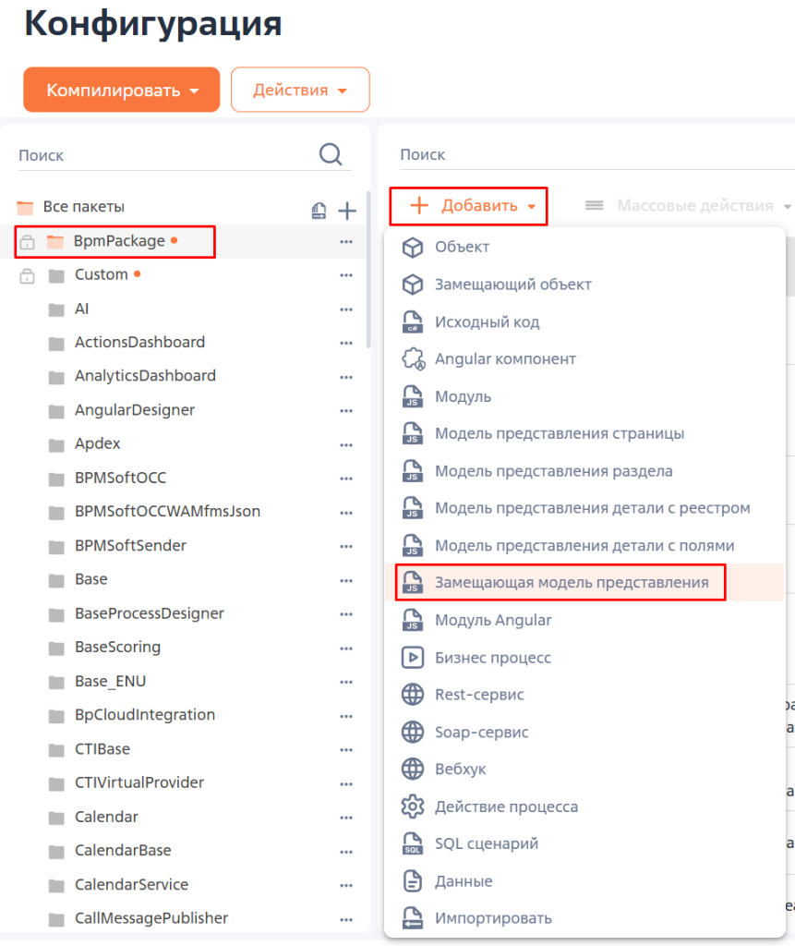Click the package install icon beside plus
Screen dimensions: 795x946
coord(319,211)
